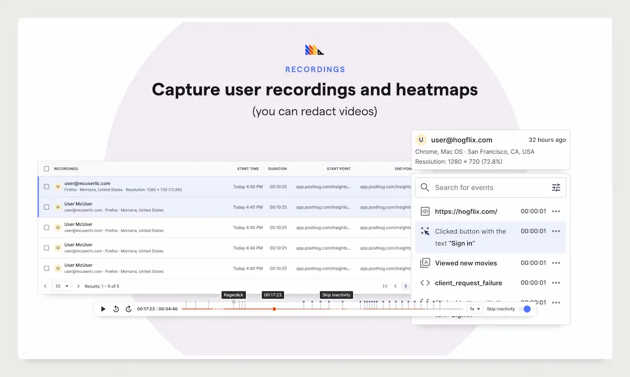Click the orange playhead on timeline

point(274,309)
